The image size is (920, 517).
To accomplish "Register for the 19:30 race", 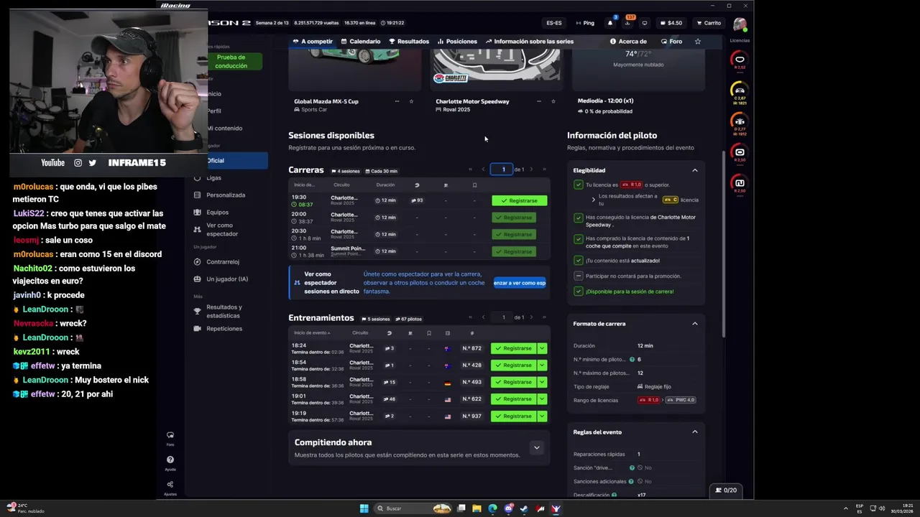I will point(519,201).
